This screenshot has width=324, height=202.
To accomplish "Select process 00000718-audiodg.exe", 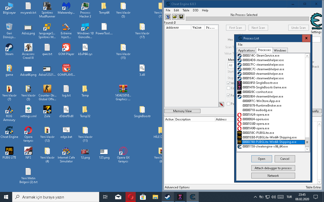I will pos(271,110).
